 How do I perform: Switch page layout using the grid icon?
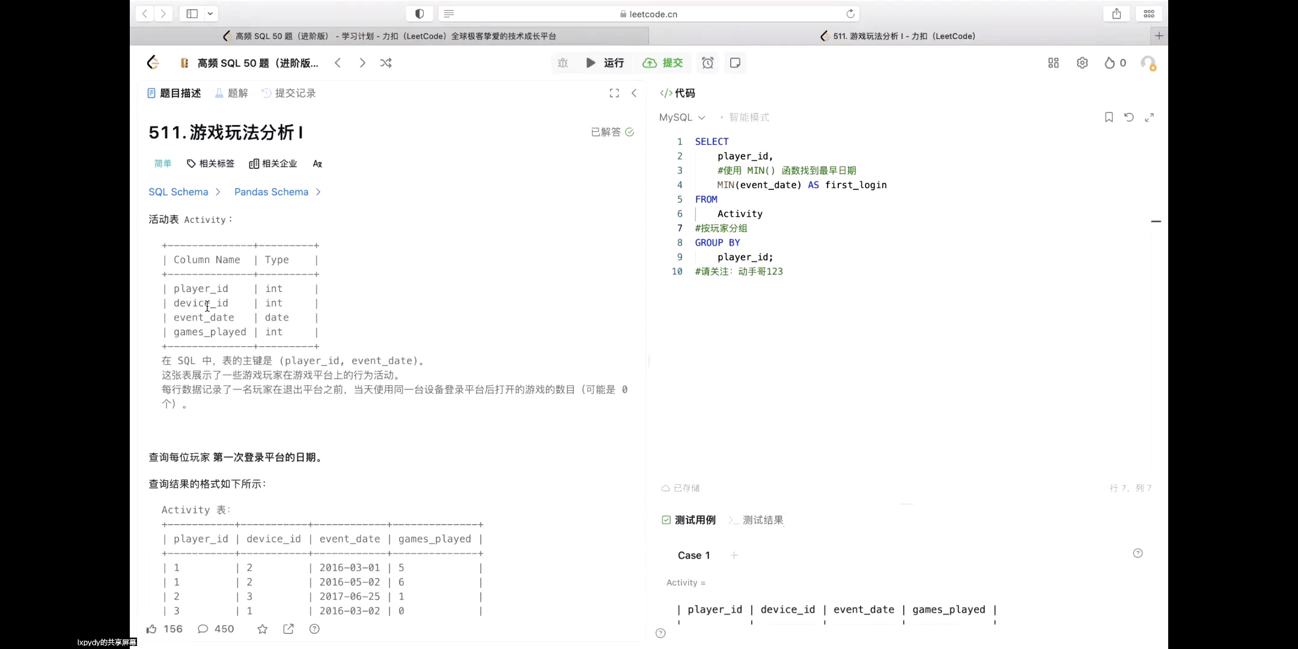pyautogui.click(x=1053, y=62)
